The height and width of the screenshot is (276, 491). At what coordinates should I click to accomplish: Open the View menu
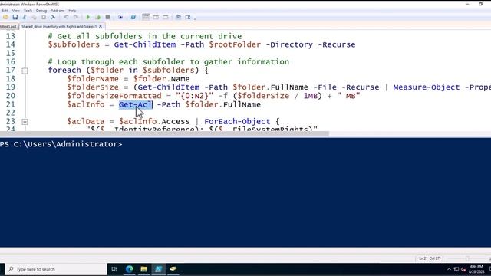coord(15,11)
